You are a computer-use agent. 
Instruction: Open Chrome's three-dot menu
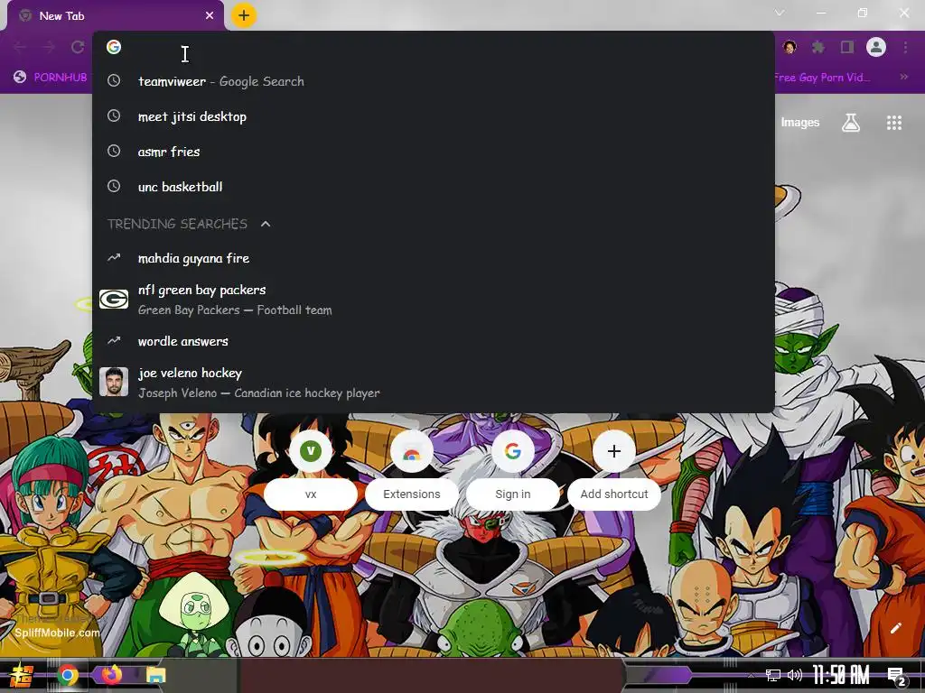pyautogui.click(x=905, y=47)
